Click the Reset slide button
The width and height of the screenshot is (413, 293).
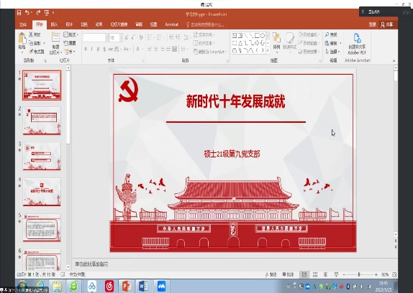pos(70,43)
